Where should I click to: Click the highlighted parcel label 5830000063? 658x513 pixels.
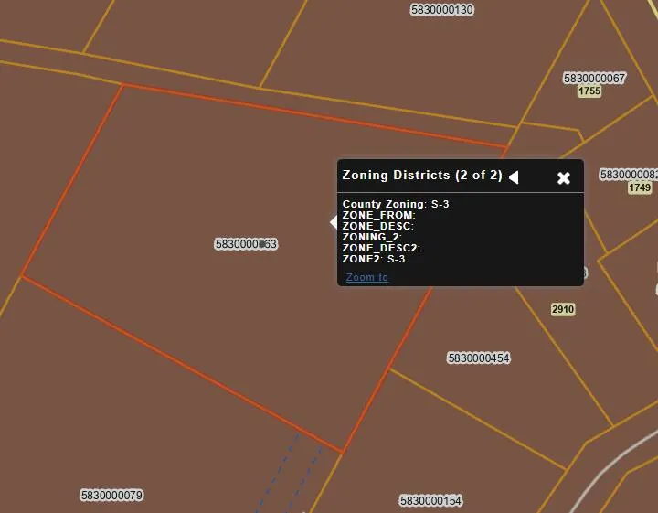(246, 244)
